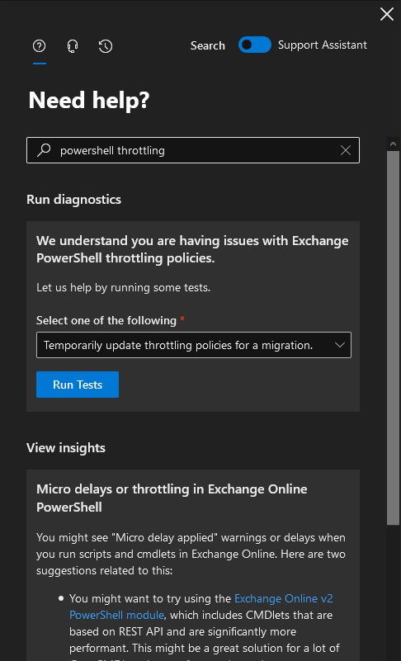Click the Run diagnostics heading
The image size is (401, 661).
click(x=73, y=200)
